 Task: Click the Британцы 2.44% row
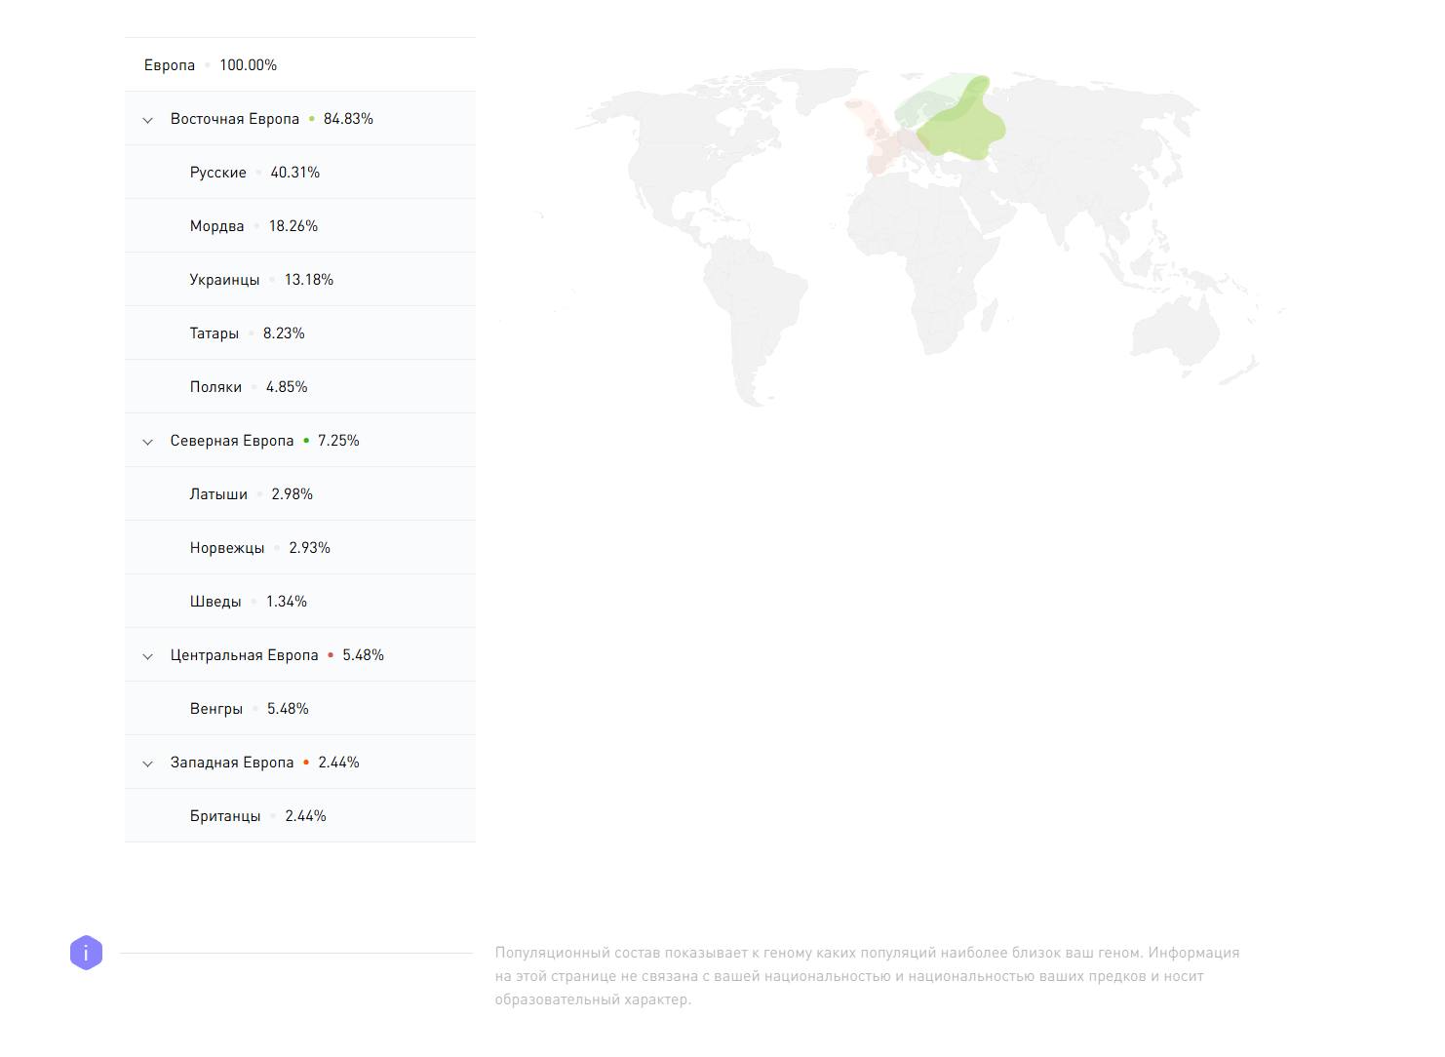tap(257, 816)
